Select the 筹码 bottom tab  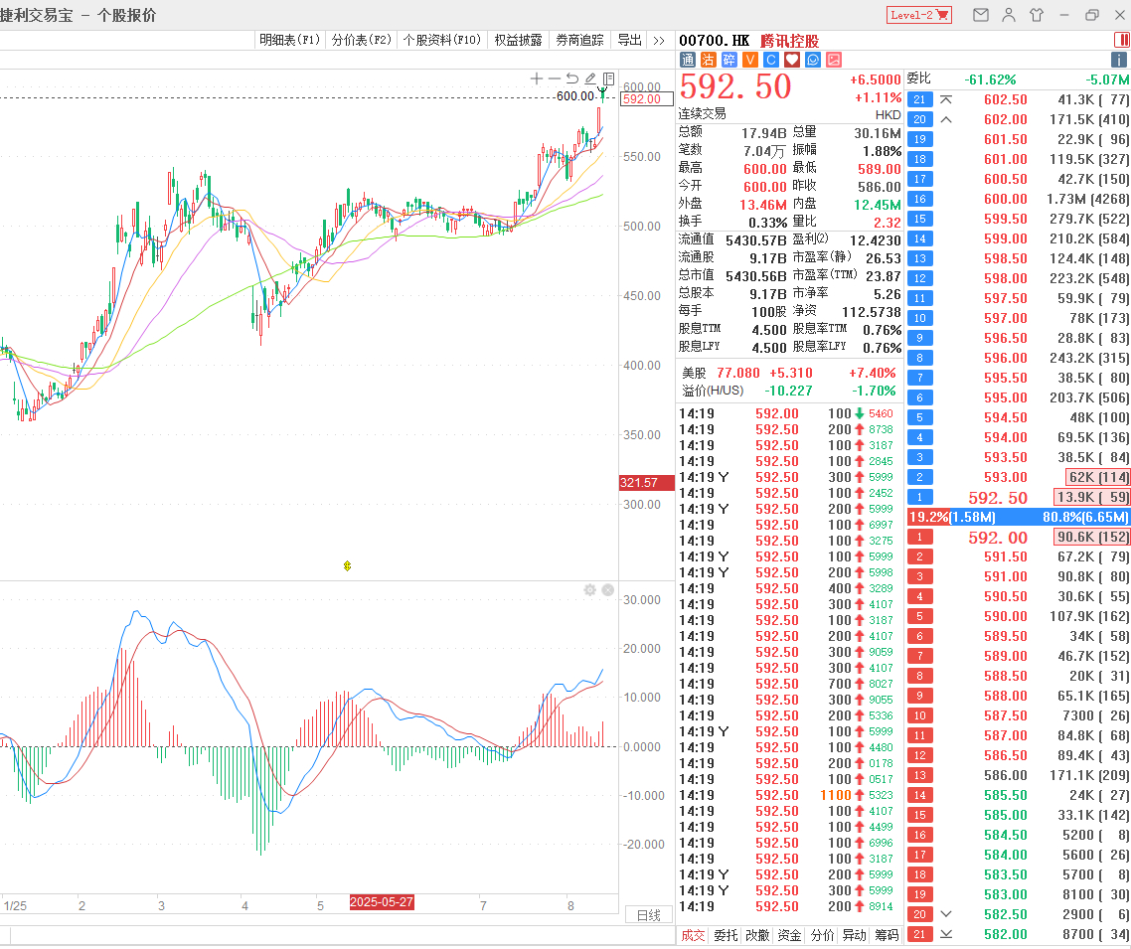(x=887, y=935)
